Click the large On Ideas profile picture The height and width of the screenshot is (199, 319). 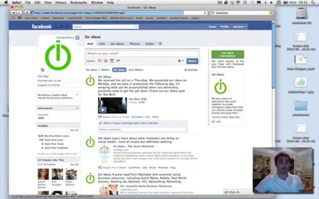tap(58, 55)
